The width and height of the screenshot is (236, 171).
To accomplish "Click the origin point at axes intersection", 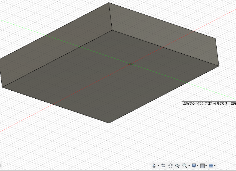I will coord(131,64).
